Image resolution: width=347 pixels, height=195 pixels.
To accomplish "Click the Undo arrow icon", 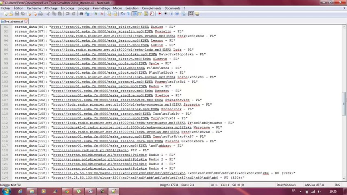I will [68, 14].
